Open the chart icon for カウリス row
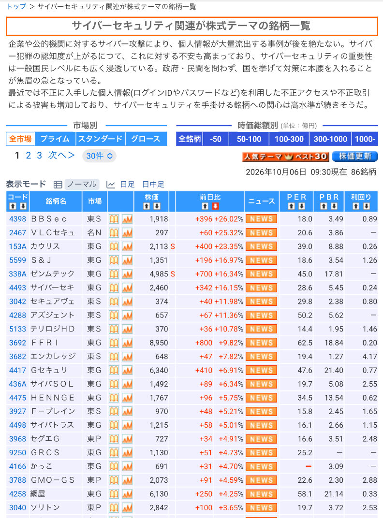This screenshot has width=383, height=518. 127,246
